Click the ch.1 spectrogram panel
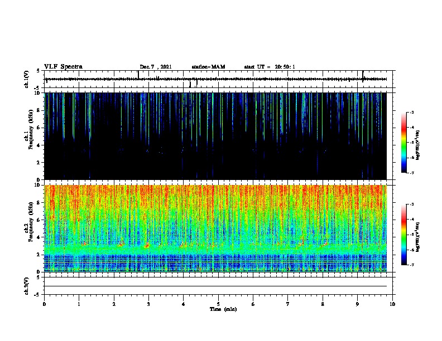This screenshot has height=341, width=442. point(215,136)
